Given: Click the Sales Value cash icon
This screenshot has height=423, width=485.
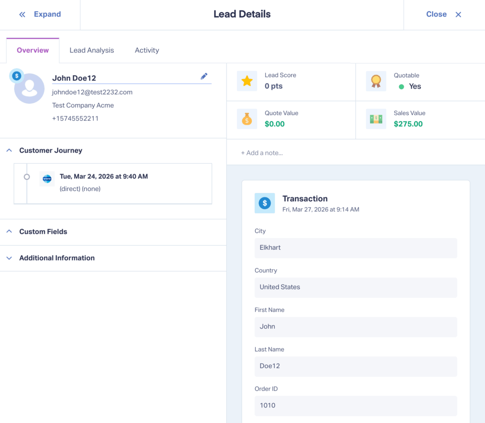Looking at the screenshot, I should (376, 119).
